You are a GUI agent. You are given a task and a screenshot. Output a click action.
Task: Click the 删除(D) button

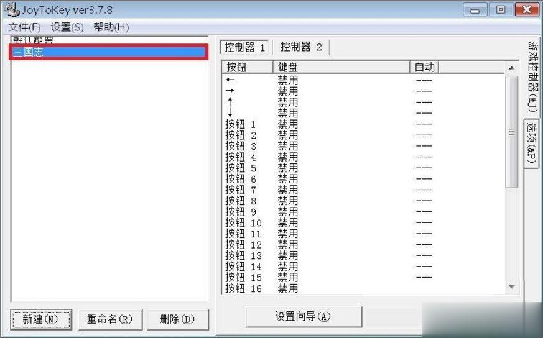178,319
